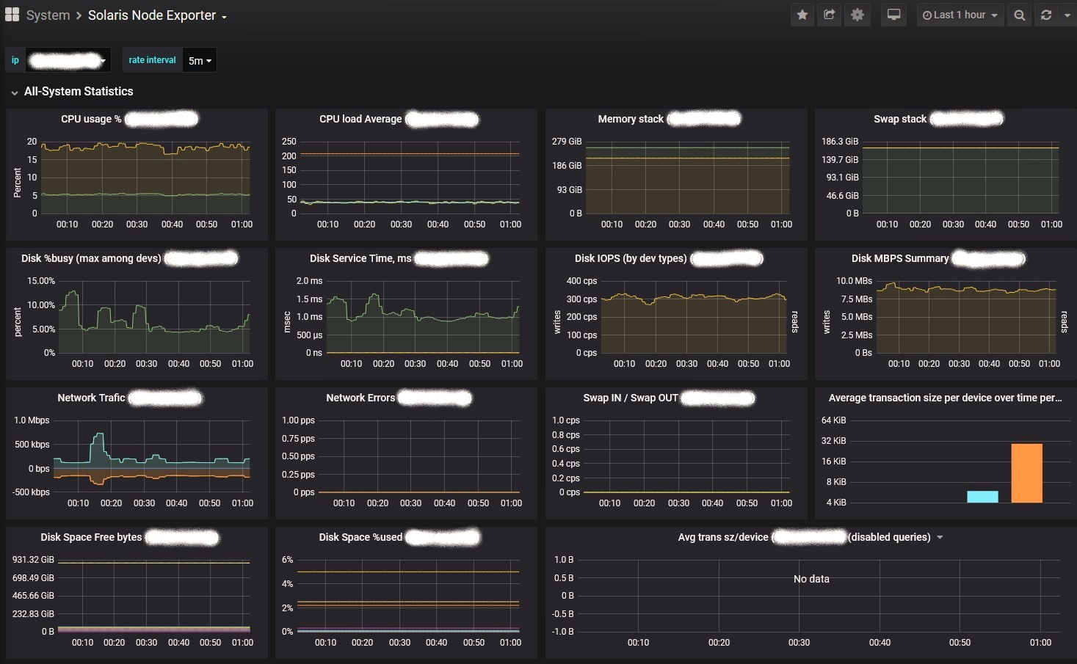The height and width of the screenshot is (664, 1077).
Task: Change the rate interval 5m dropdown
Action: (200, 60)
